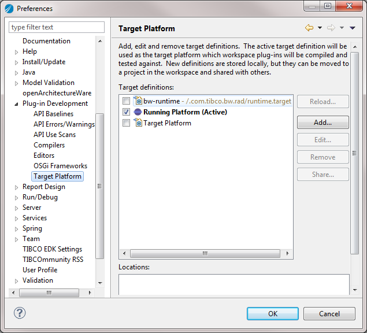Open the back history dropdown arrow
The width and height of the screenshot is (367, 333).
320,28
